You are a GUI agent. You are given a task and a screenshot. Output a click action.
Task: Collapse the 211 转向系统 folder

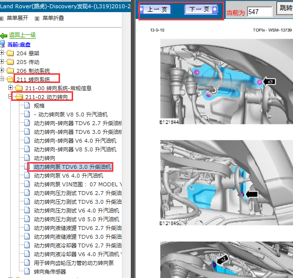pyautogui.click(x=1, y=79)
